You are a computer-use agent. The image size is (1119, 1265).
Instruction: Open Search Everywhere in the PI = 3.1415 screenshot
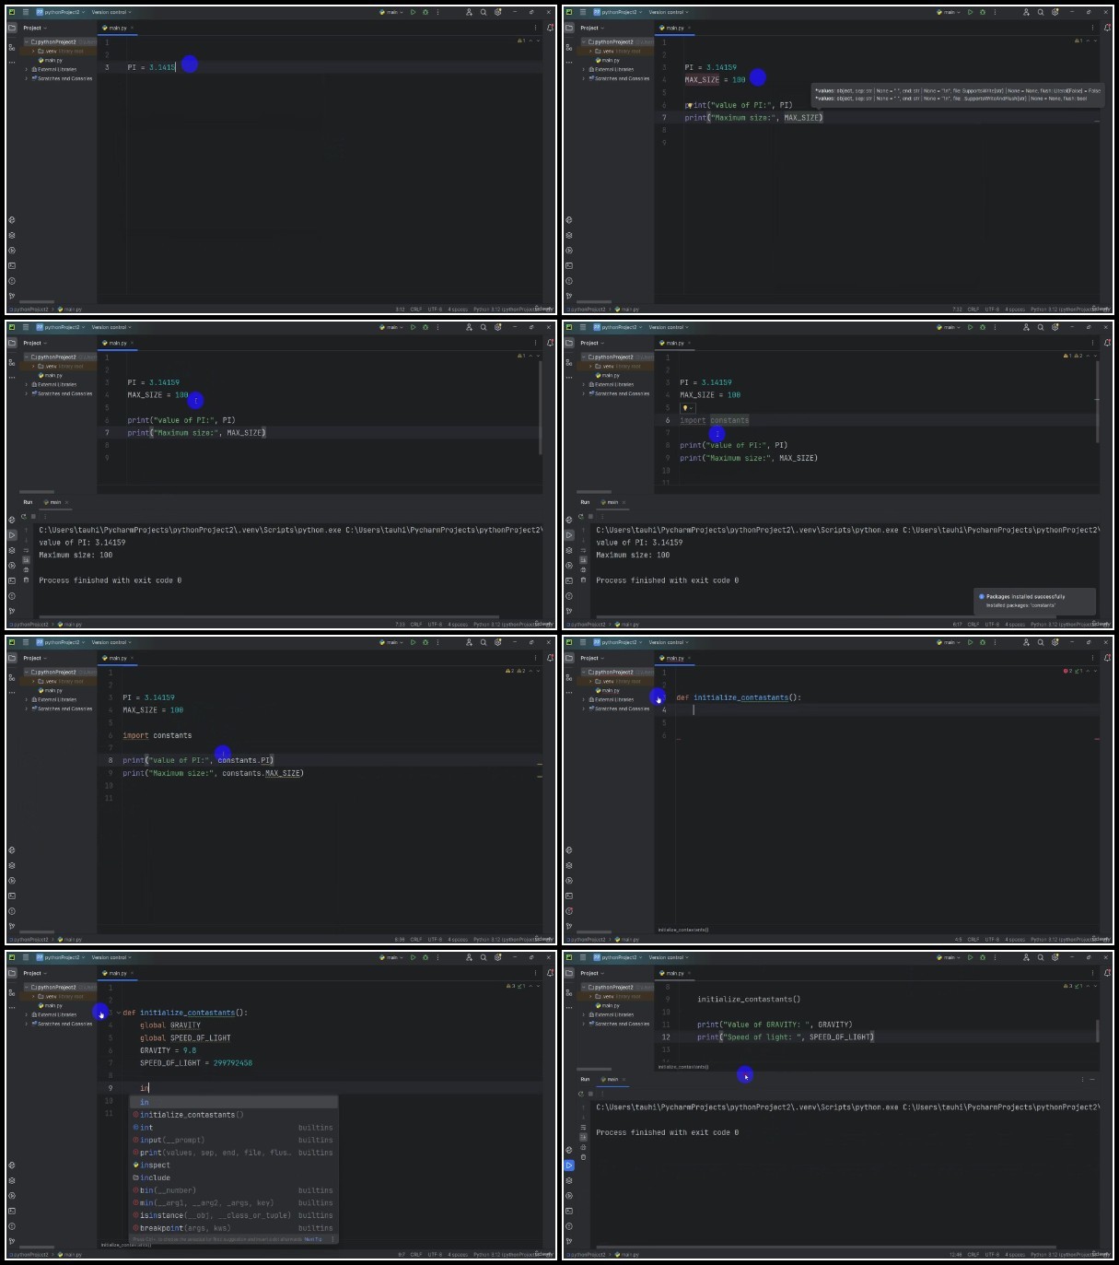click(484, 13)
